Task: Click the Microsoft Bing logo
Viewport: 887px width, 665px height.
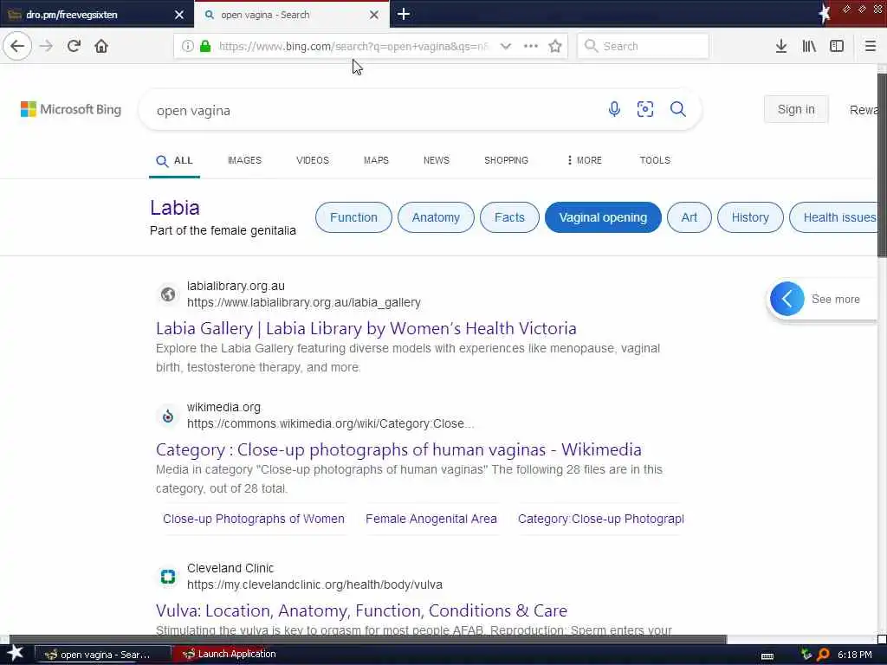Action: click(x=71, y=109)
